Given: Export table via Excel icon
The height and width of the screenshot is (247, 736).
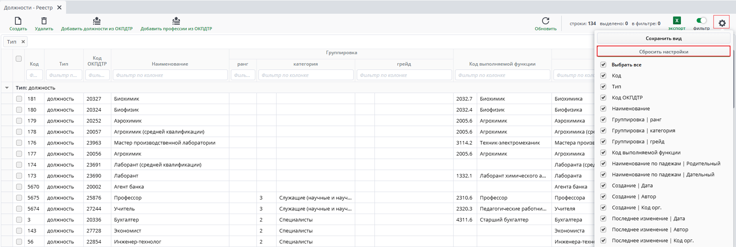Looking at the screenshot, I should pyautogui.click(x=677, y=21).
